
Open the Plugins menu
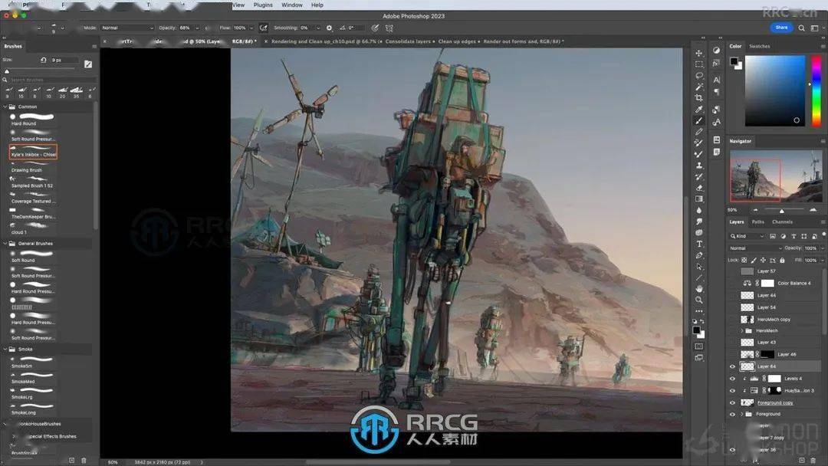click(x=263, y=5)
